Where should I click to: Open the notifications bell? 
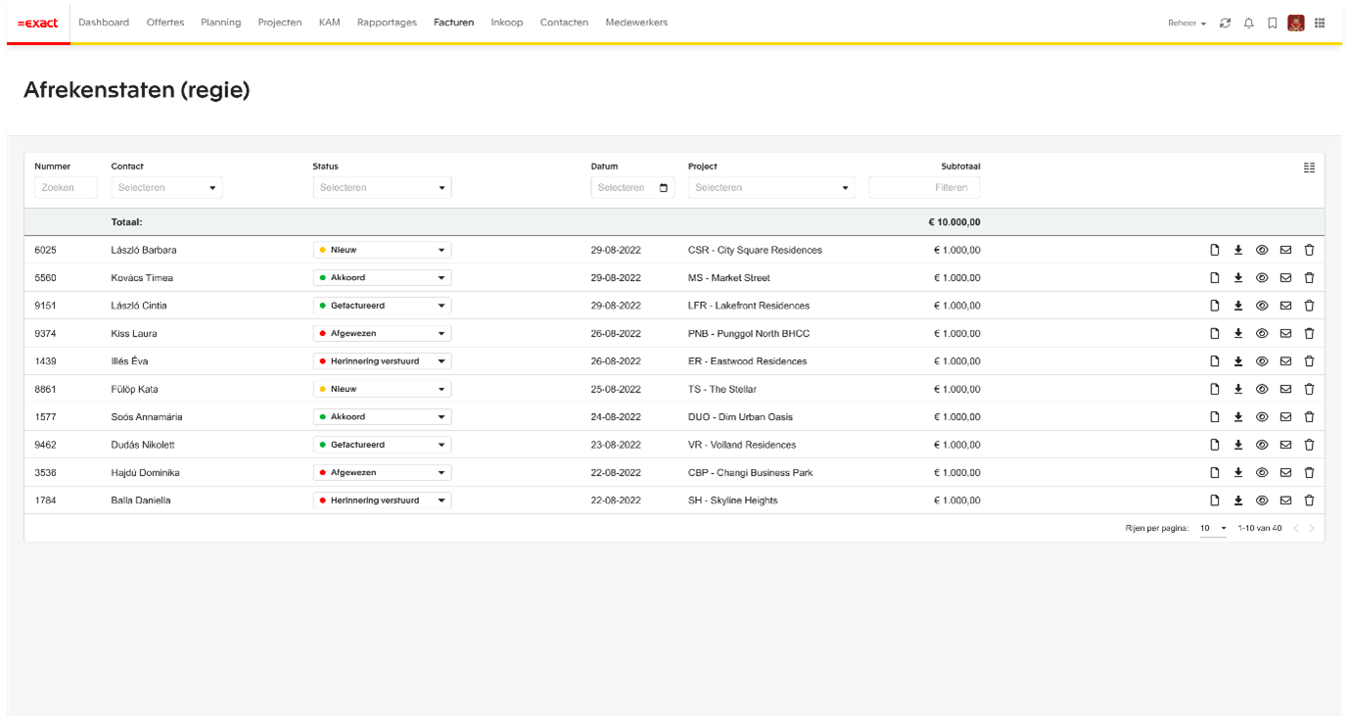1248,24
